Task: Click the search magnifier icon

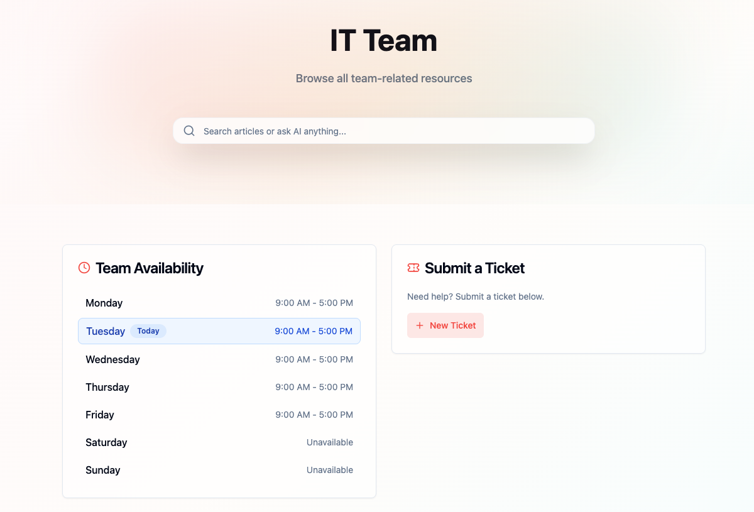Action: [x=189, y=131]
